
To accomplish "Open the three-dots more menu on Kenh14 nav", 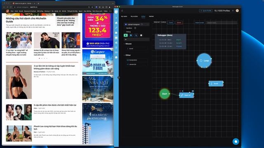I will 110,11.
